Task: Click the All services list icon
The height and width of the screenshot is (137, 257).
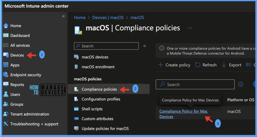Action: [x=6, y=45]
